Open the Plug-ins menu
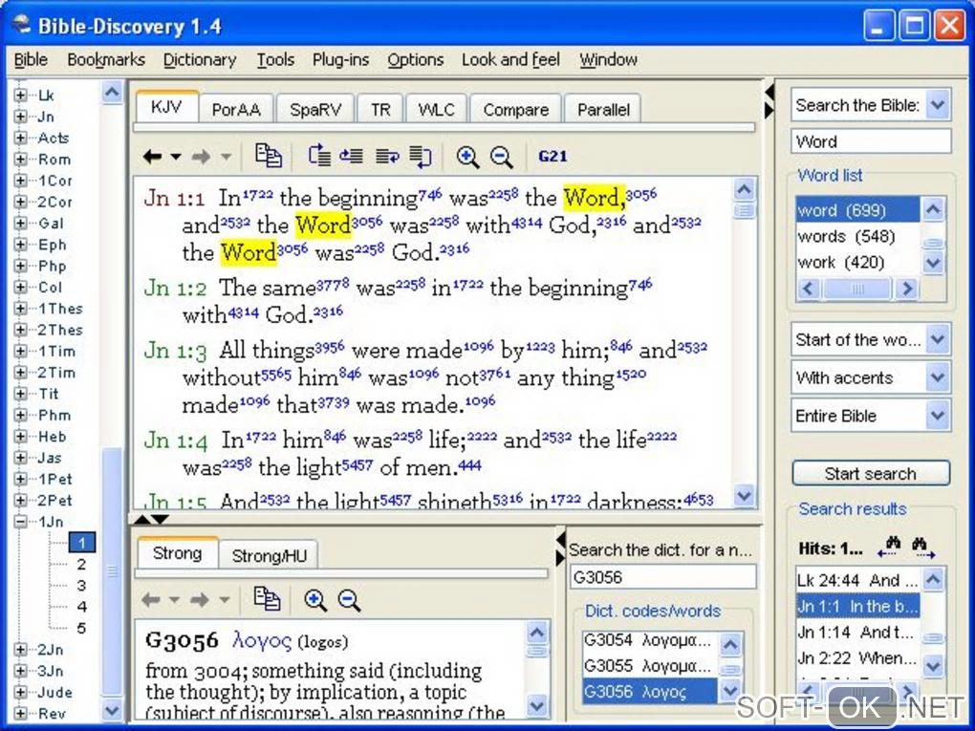The height and width of the screenshot is (731, 975). [x=340, y=59]
